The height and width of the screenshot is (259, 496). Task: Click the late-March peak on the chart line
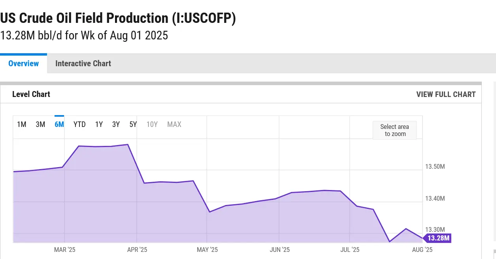(x=128, y=145)
